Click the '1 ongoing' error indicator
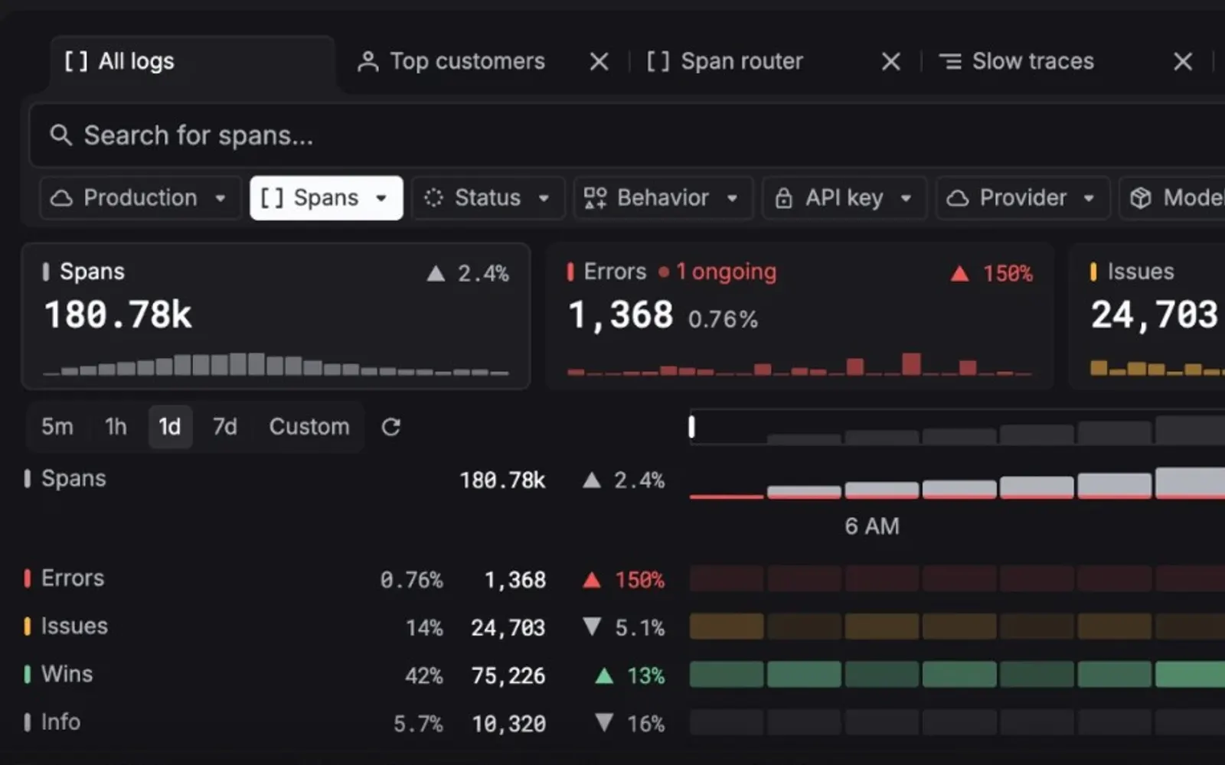Viewport: 1225px width, 765px height. [x=717, y=272]
